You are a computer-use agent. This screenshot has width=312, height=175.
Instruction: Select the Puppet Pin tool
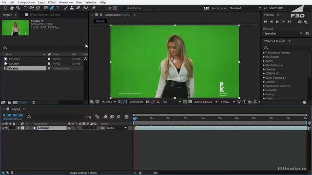93,8
